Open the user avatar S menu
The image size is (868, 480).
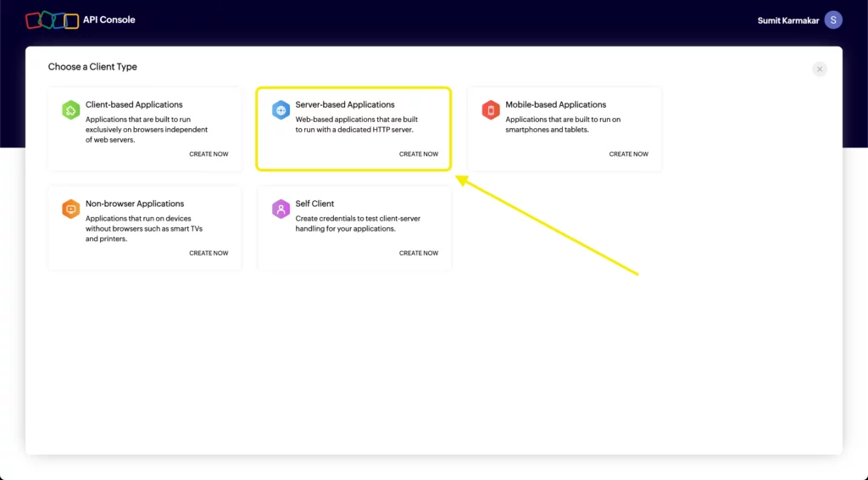[833, 20]
